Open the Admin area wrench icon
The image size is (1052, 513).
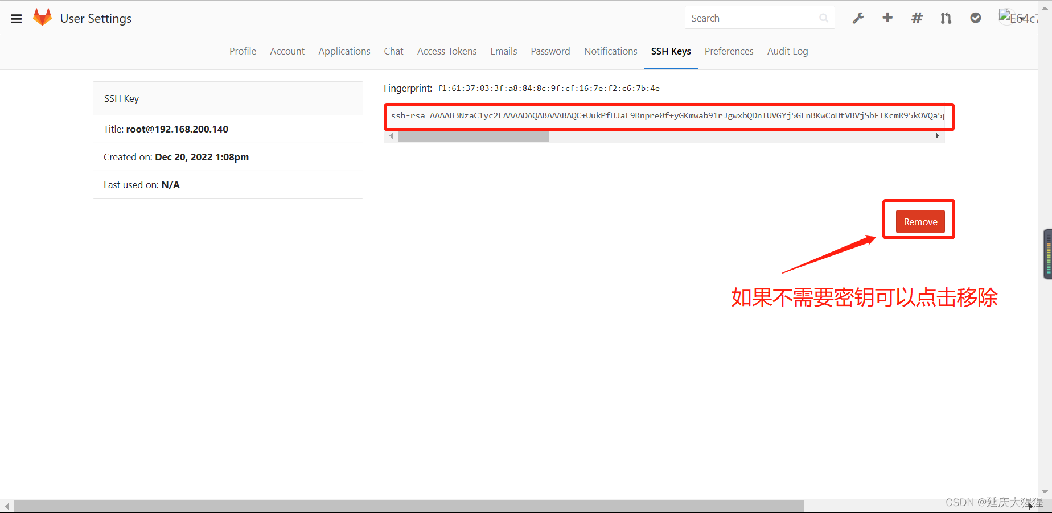pyautogui.click(x=858, y=18)
